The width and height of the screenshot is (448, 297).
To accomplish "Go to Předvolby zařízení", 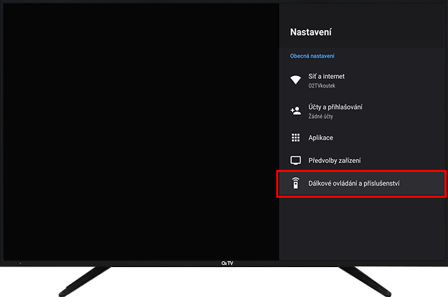I will 334,160.
